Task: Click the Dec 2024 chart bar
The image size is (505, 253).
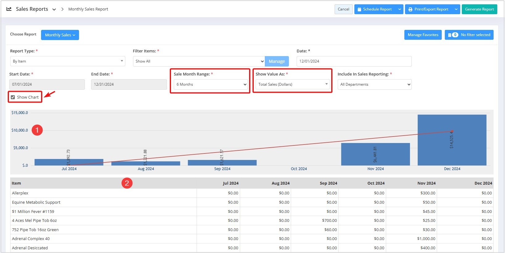Action: pyautogui.click(x=452, y=140)
